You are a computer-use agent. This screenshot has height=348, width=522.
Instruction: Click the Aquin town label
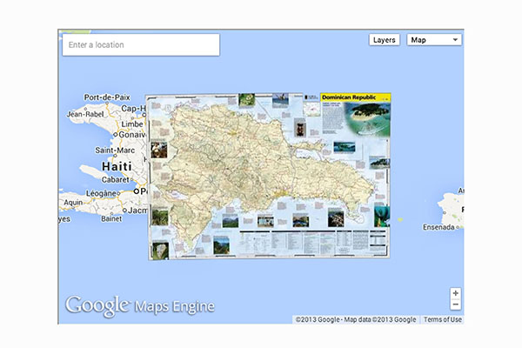[73, 203]
